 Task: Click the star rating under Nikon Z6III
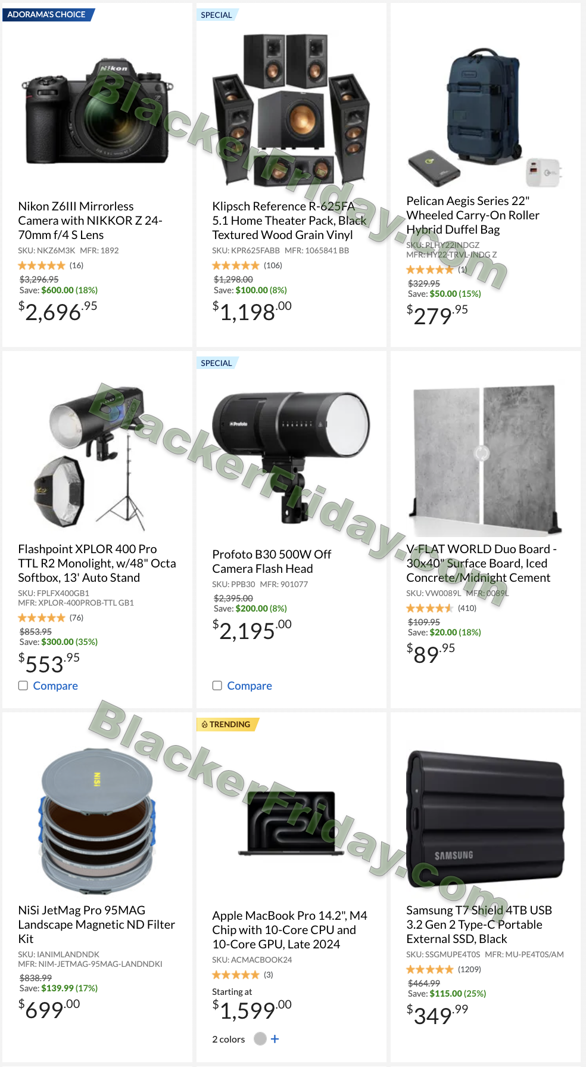coord(42,265)
